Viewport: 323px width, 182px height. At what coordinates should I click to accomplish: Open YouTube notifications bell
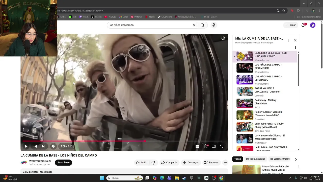pyautogui.click(x=303, y=25)
